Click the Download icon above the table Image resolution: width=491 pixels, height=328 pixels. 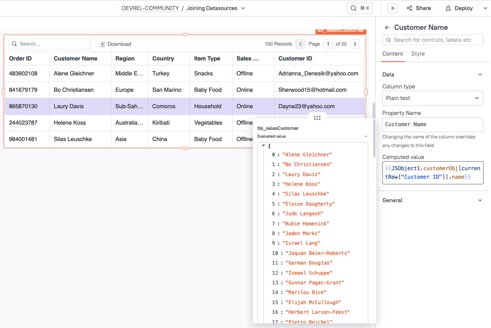tap(102, 44)
